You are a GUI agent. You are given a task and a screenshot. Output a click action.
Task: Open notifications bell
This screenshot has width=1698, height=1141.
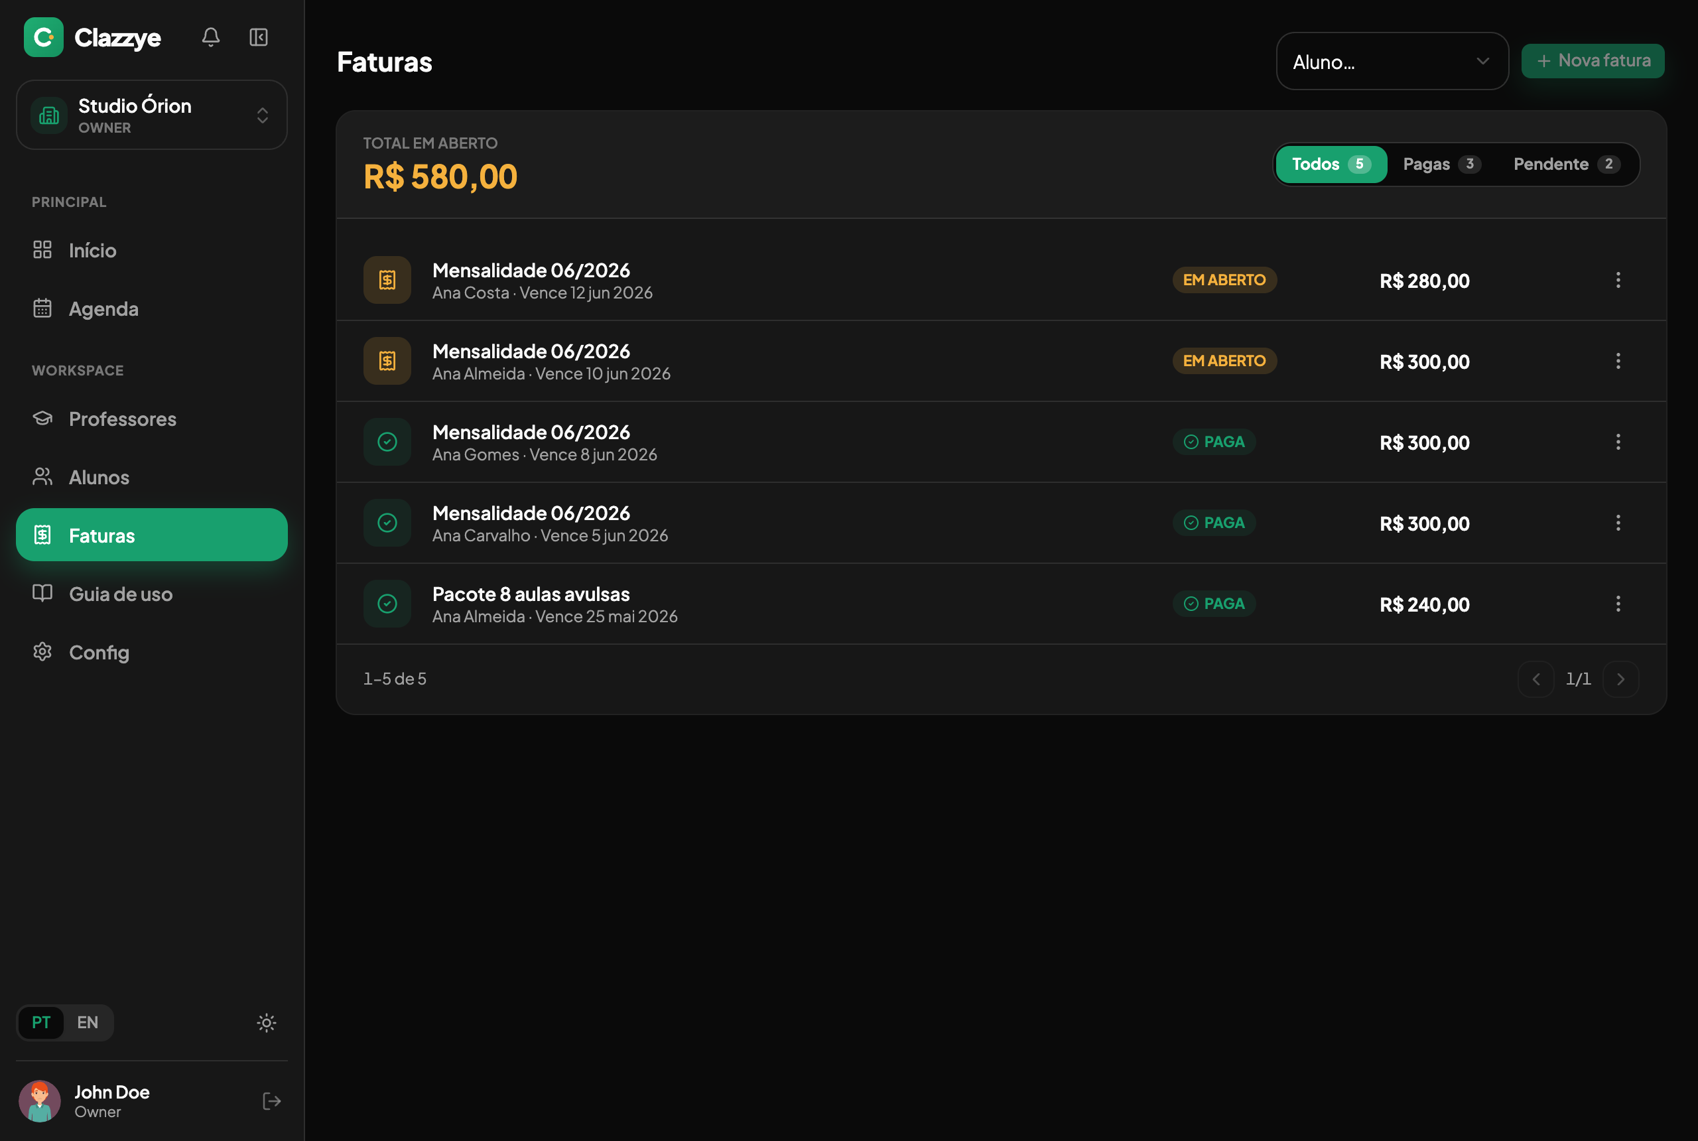(211, 37)
